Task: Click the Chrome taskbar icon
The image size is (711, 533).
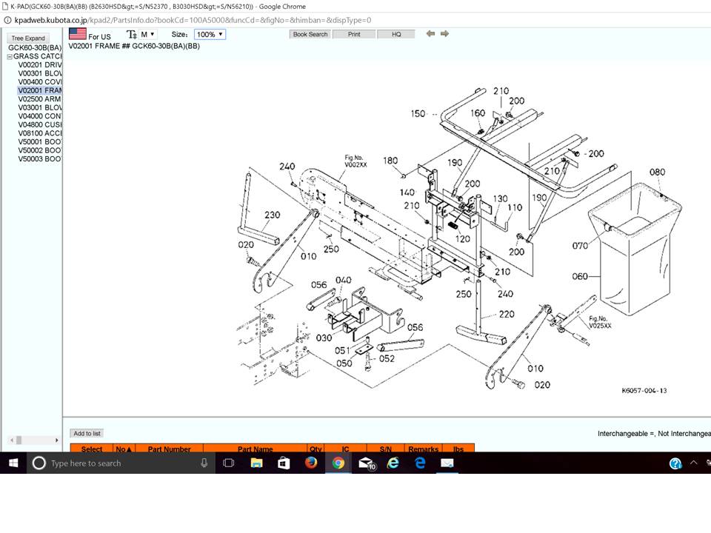Action: (x=338, y=463)
